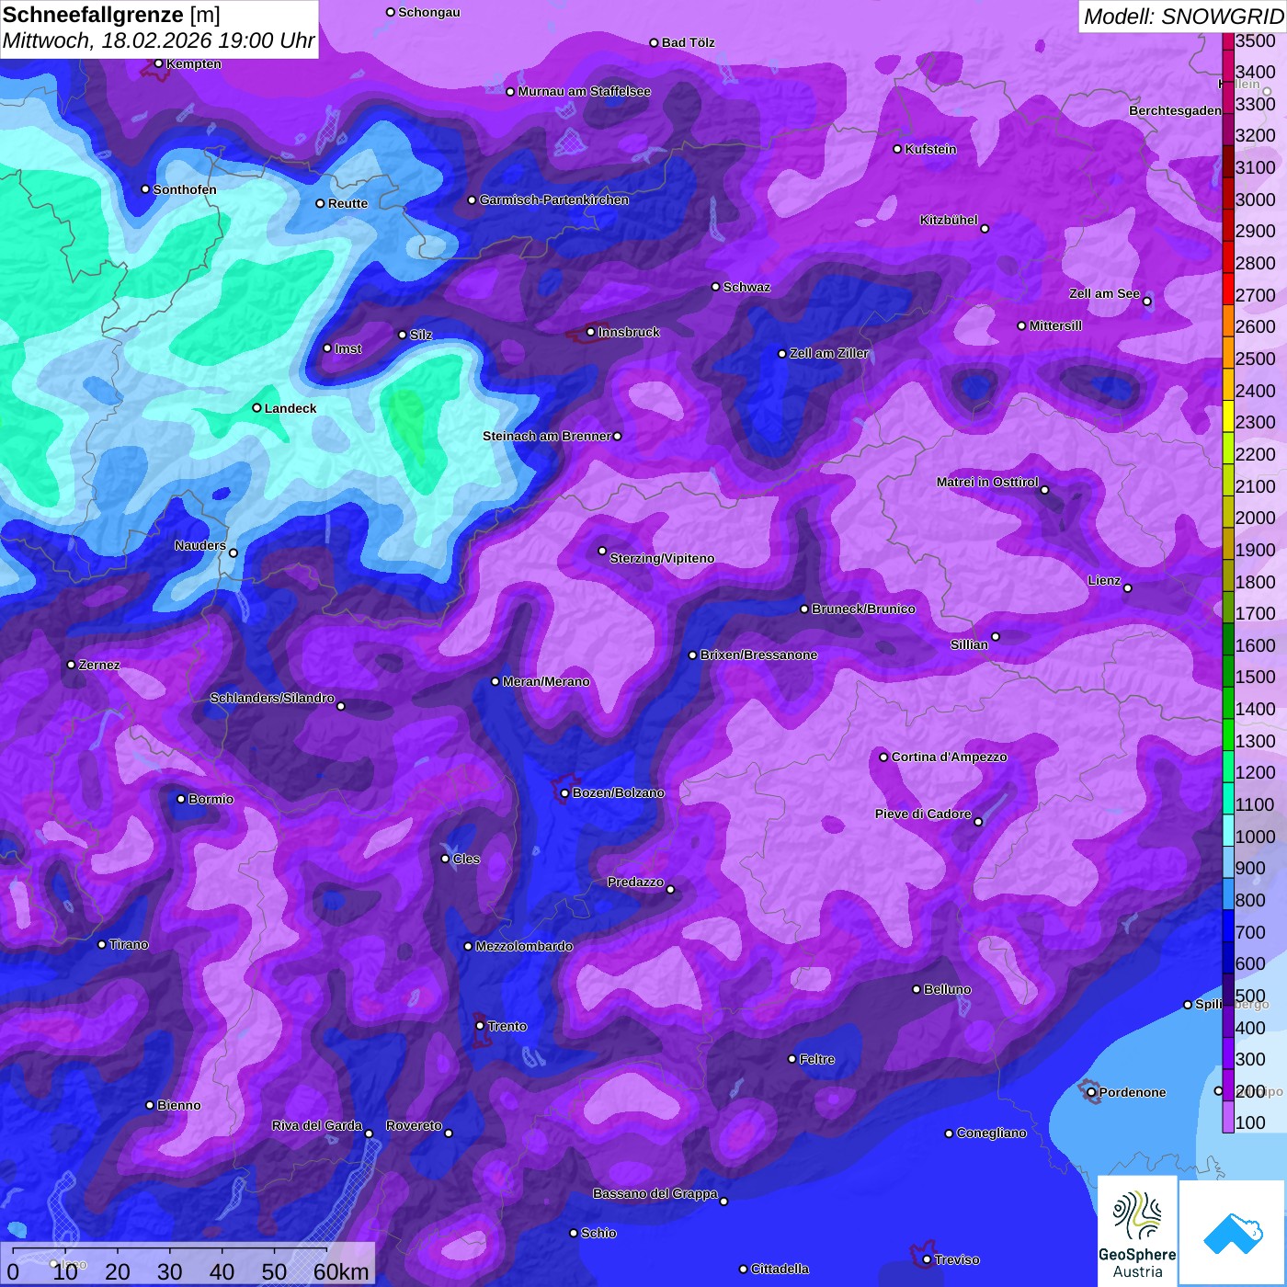Image resolution: width=1287 pixels, height=1287 pixels.
Task: Click the 1000 legend value
Action: click(x=1256, y=837)
